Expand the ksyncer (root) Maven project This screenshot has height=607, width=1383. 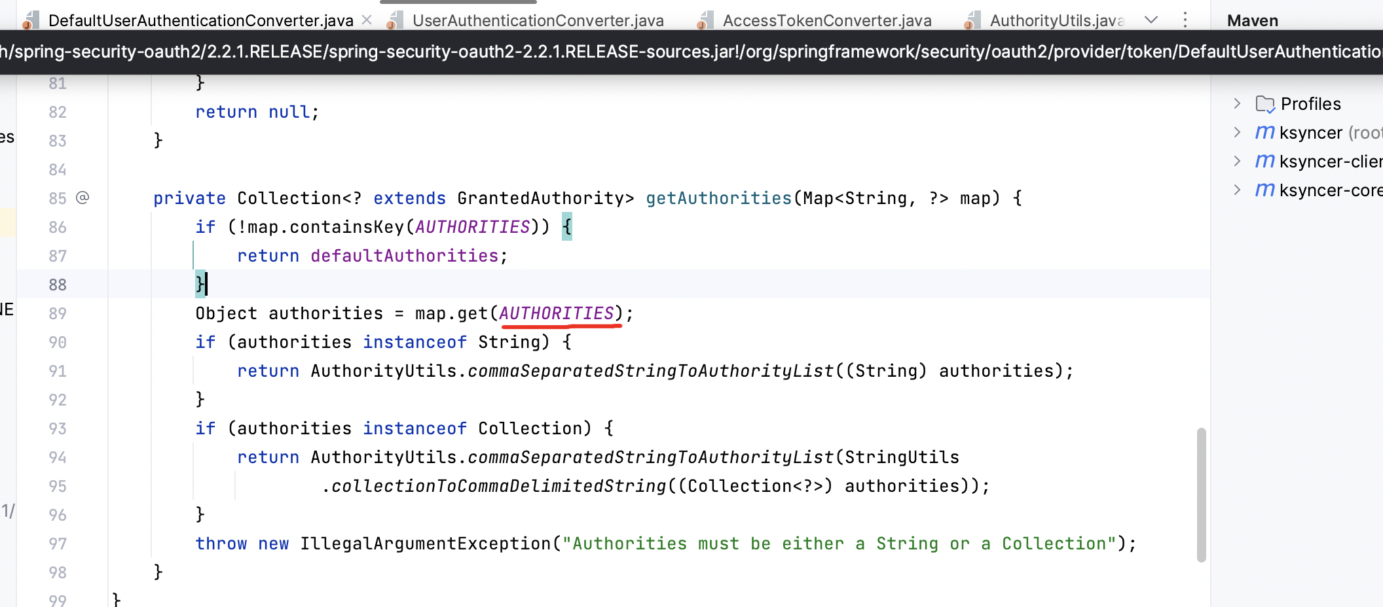click(1236, 132)
